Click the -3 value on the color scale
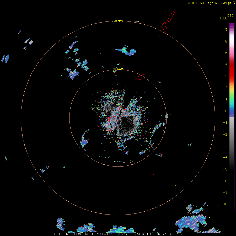Image resolution: width=236 pixels, height=236 pixels. pos(225,146)
